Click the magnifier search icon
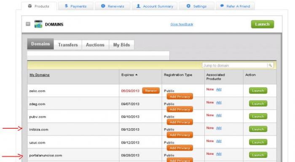 270,65
